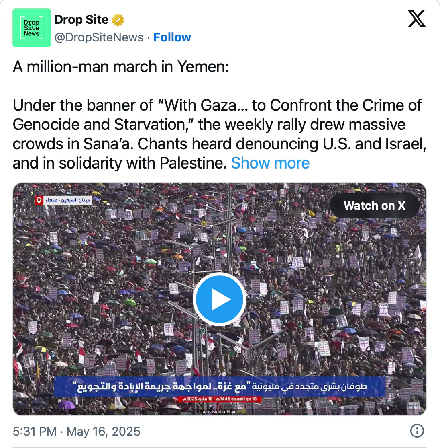Screen dimensions: 440x448
Task: Click the red date strip under the banner
Action: 220,399
